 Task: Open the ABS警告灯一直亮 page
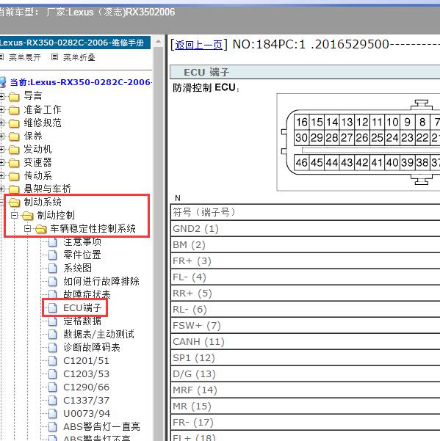pos(101,427)
